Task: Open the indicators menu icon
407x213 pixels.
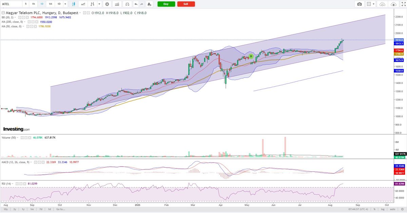Action: [117, 4]
